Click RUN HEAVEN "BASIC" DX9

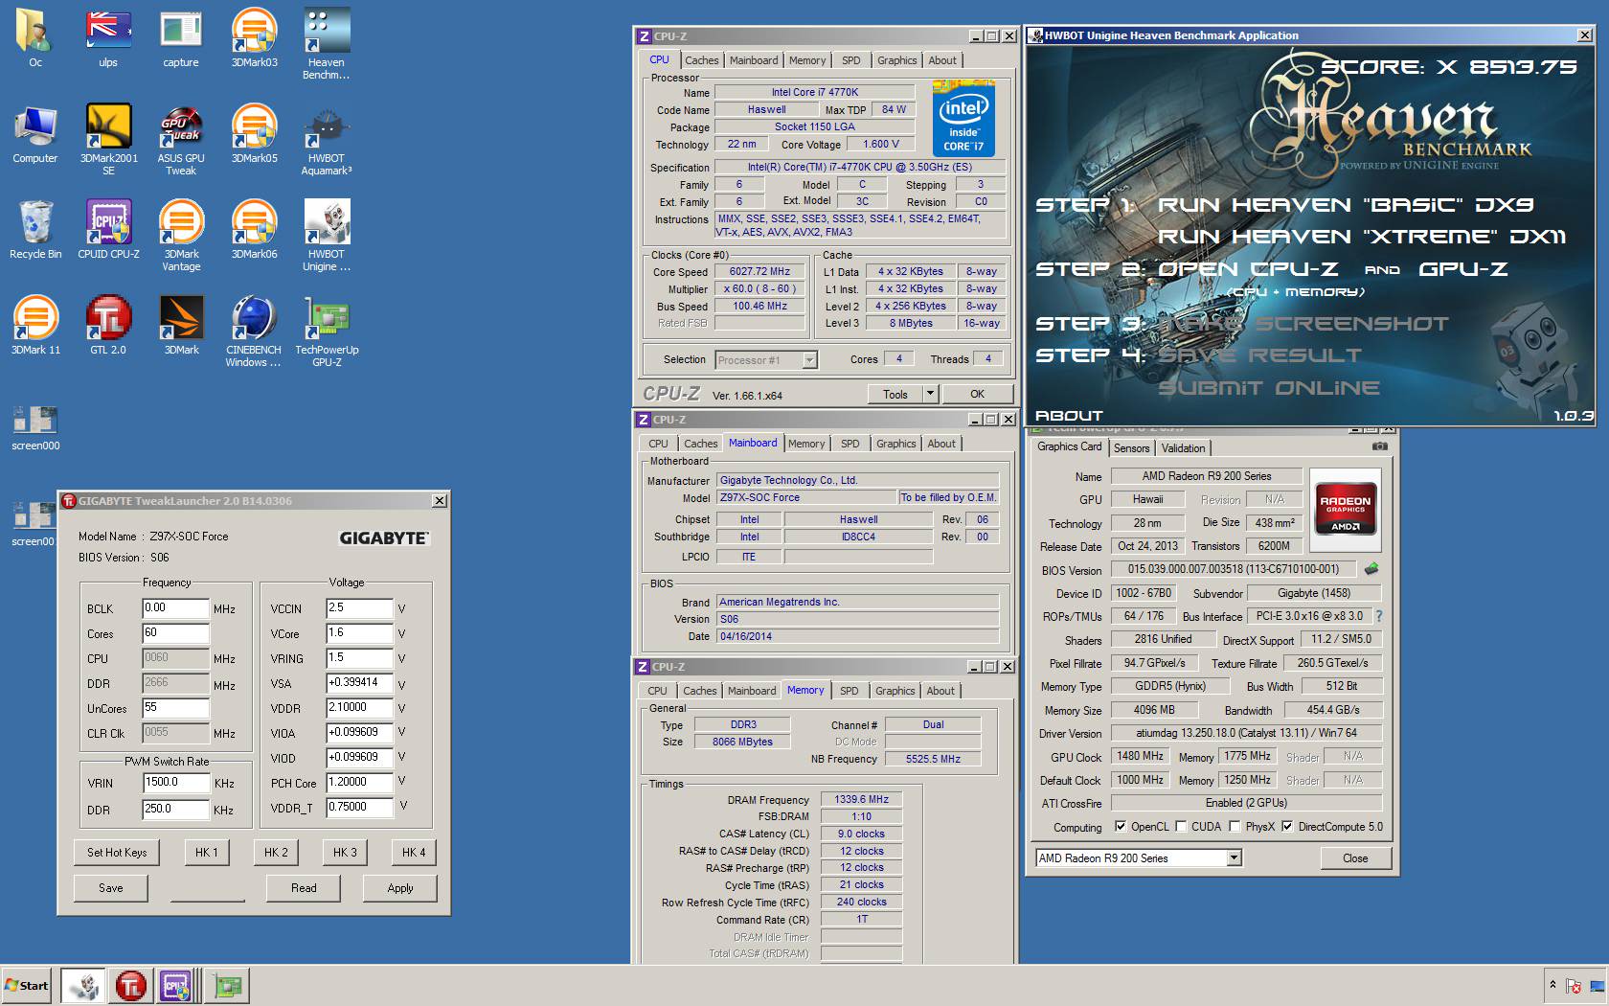click(x=1346, y=204)
